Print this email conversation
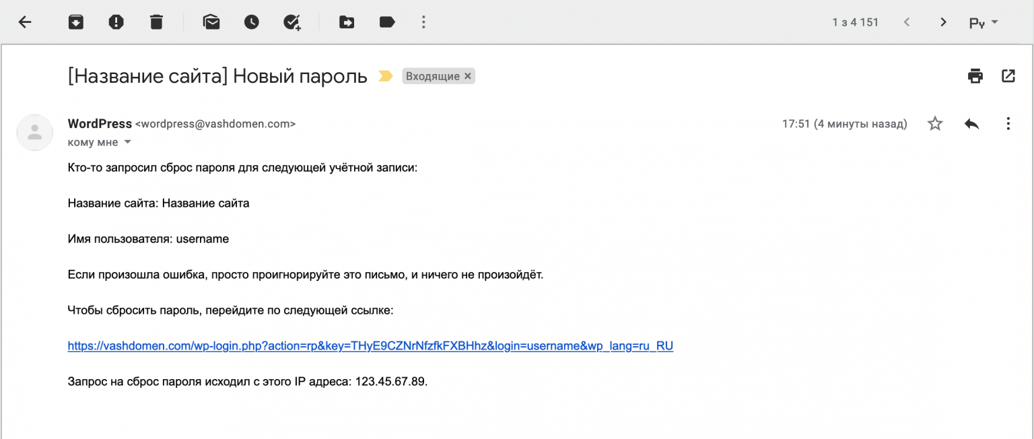Image resolution: width=1034 pixels, height=439 pixels. click(975, 76)
